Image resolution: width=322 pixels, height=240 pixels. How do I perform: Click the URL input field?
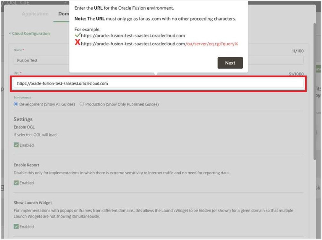[x=159, y=84]
